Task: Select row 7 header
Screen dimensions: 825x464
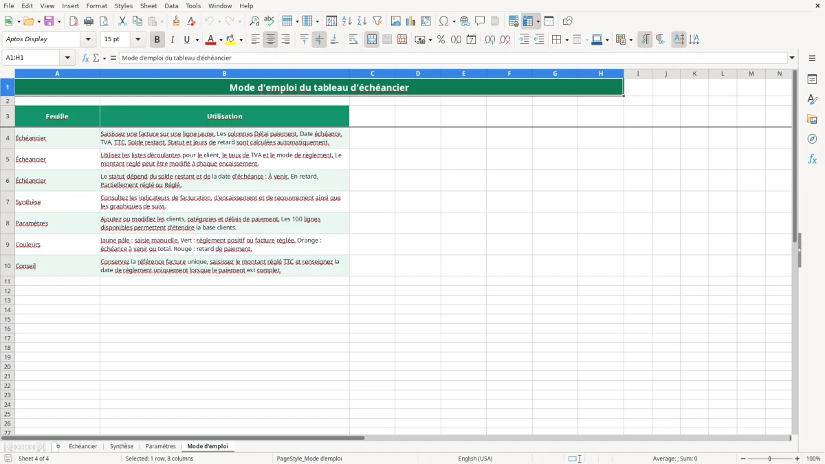Action: [8, 202]
